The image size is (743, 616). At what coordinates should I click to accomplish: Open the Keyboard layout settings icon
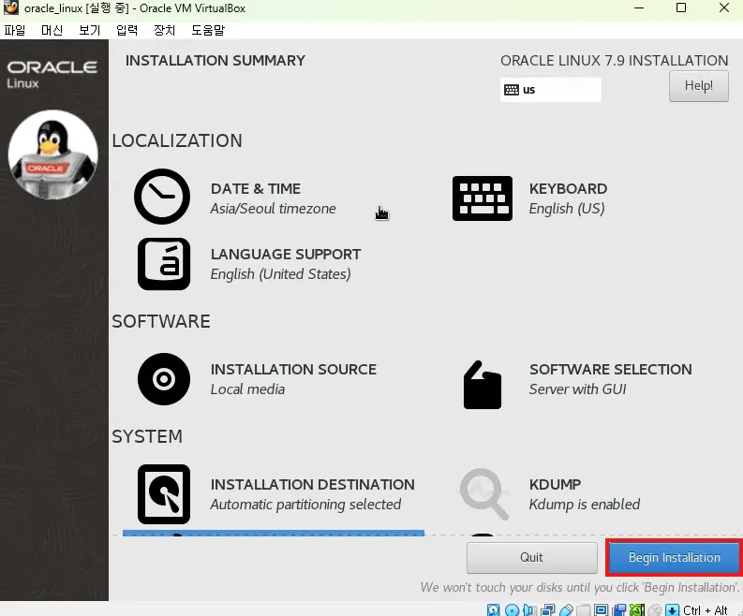coord(483,198)
